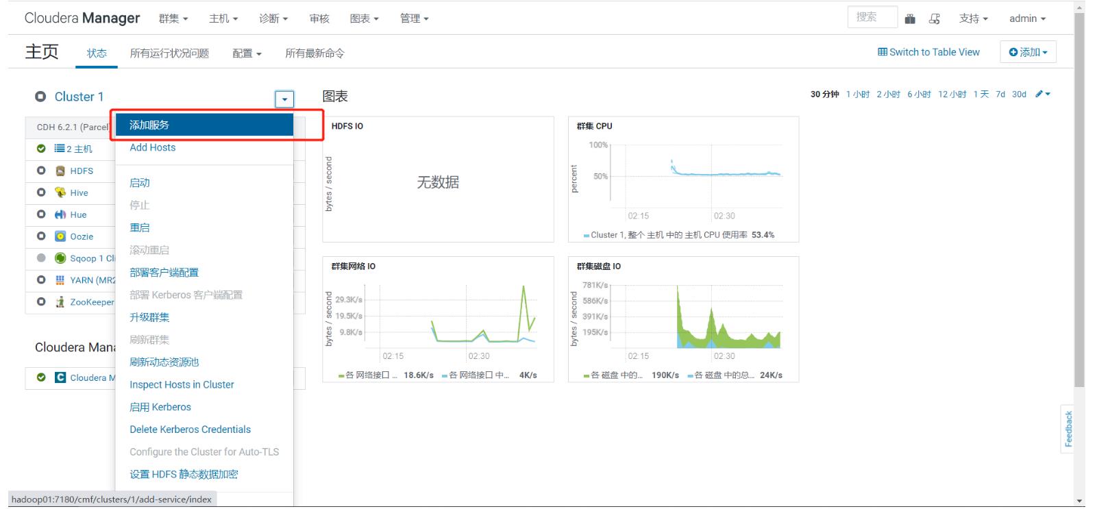
Task: Click the Oozie service icon
Action: point(60,236)
